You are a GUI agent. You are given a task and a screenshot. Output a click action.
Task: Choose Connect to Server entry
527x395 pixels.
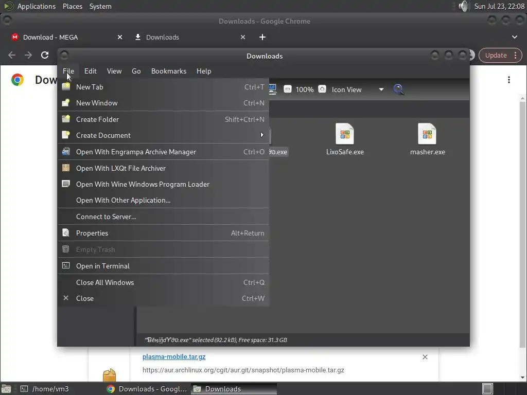pos(163,217)
